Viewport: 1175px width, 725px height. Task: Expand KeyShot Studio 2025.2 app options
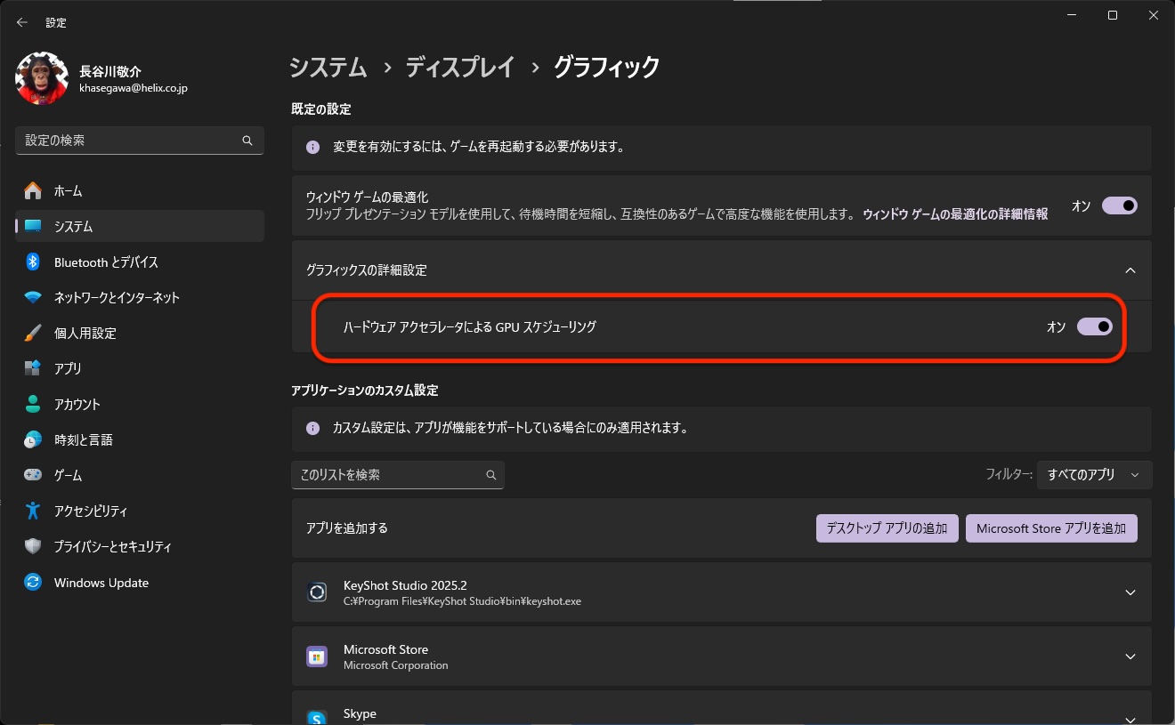click(x=1130, y=592)
